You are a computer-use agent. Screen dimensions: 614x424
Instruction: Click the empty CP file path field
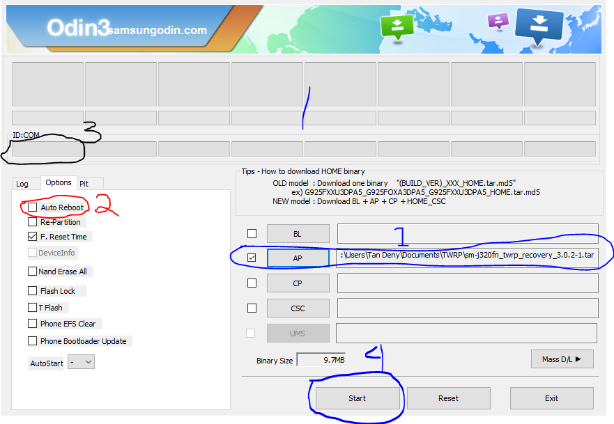click(468, 283)
